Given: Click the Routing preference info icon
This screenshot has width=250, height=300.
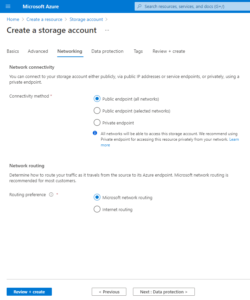Looking at the screenshot, I should (51, 194).
